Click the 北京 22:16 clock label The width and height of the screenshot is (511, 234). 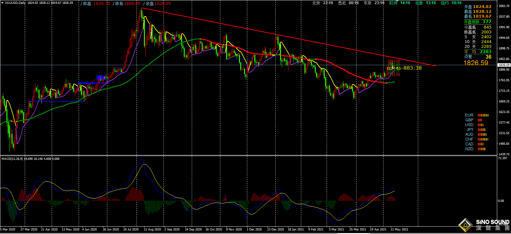[322, 3]
